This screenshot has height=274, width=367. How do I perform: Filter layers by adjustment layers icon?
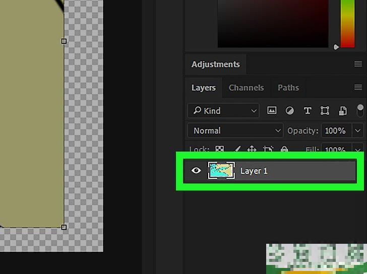coord(290,111)
